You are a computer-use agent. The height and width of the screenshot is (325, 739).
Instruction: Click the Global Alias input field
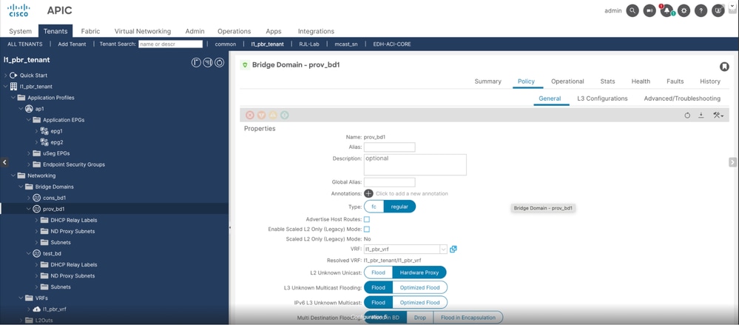pos(389,182)
